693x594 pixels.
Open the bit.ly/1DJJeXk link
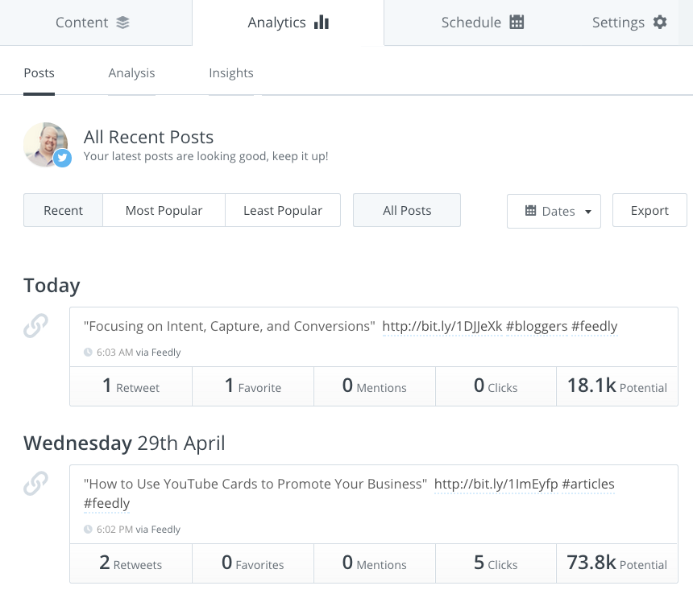click(x=442, y=326)
